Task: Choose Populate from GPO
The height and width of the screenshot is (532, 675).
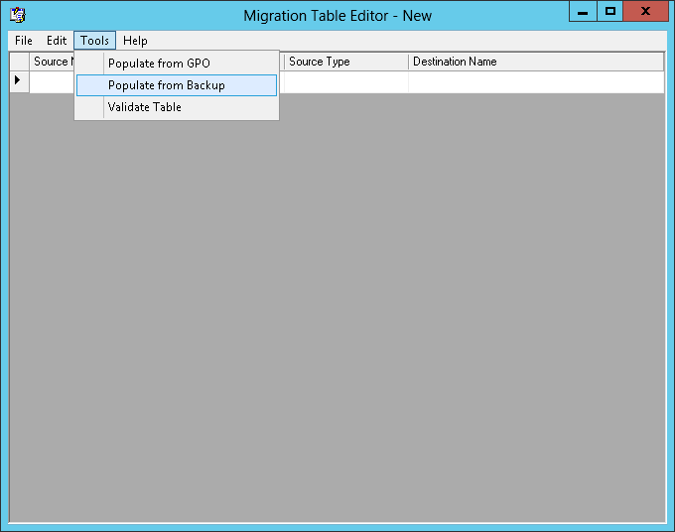Action: (159, 64)
